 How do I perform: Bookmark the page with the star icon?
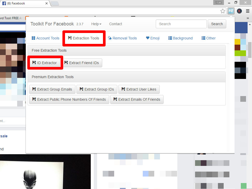pos(223,11)
